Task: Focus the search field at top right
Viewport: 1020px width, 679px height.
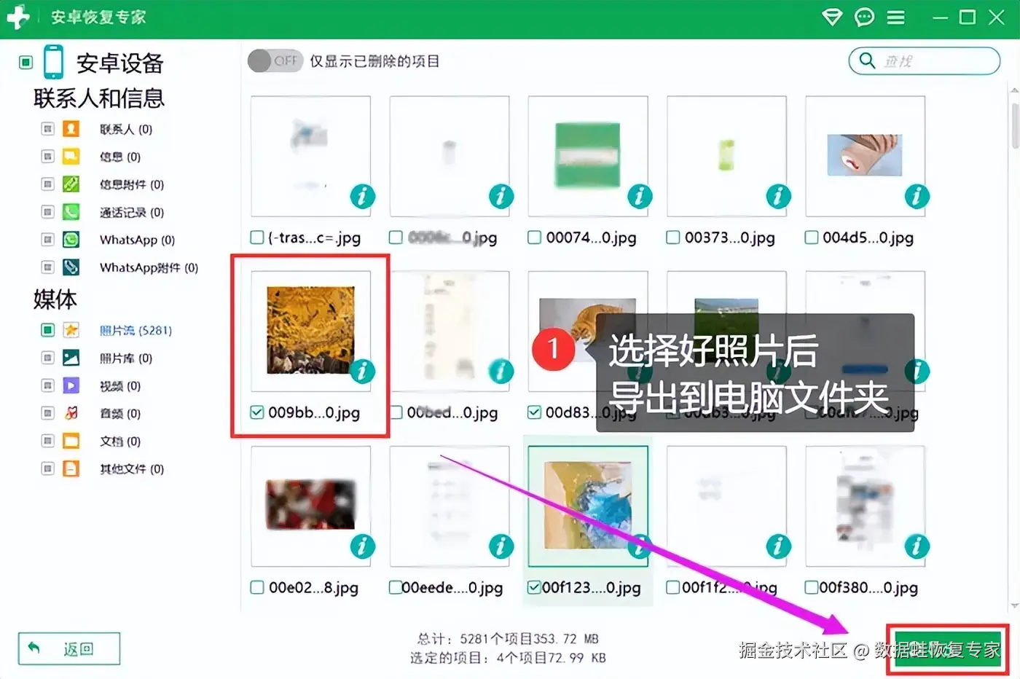Action: [925, 61]
